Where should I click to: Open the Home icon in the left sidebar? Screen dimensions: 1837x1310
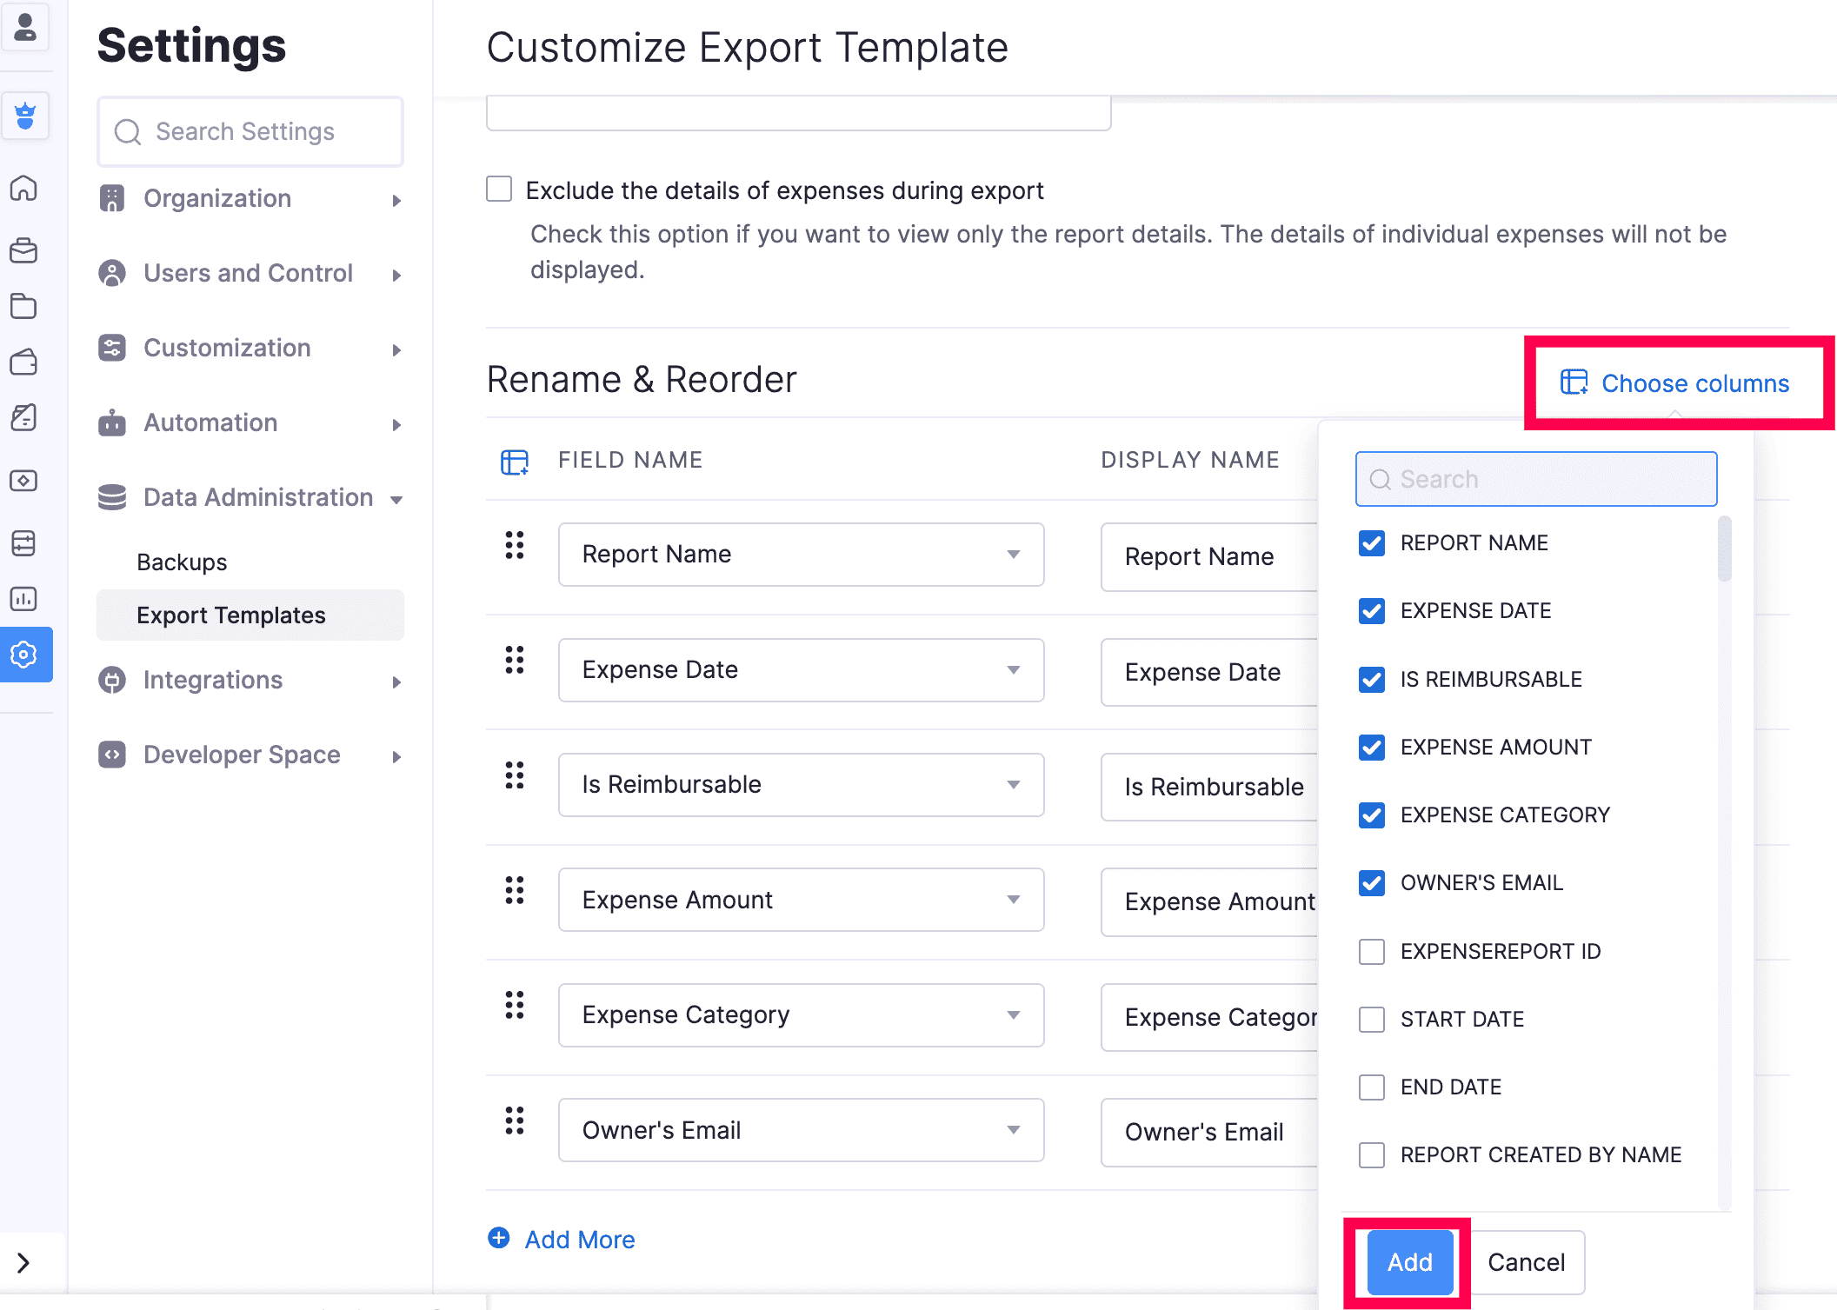[x=25, y=188]
